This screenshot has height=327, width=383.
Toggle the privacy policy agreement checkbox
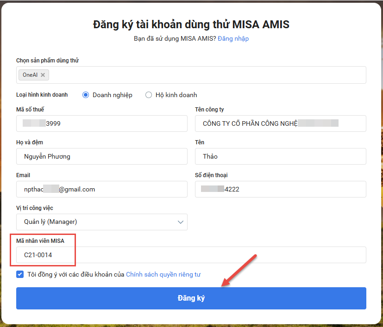point(20,274)
